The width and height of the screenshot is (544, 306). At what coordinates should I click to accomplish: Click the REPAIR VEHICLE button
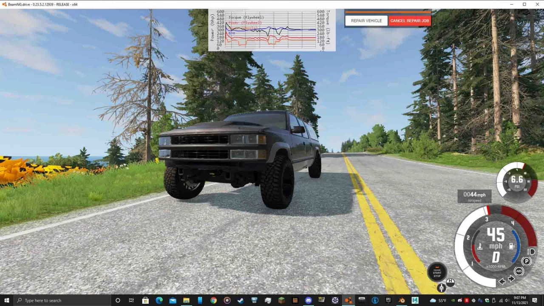point(366,20)
